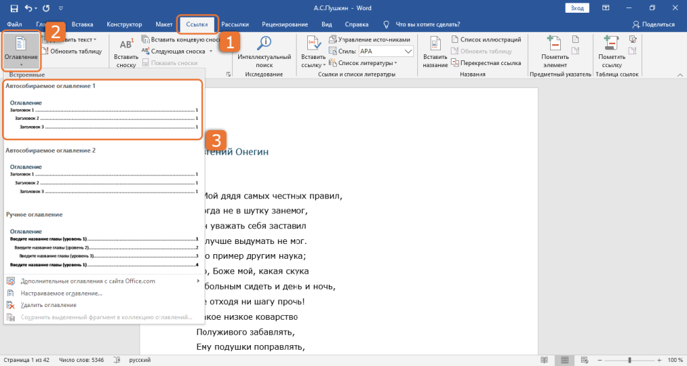Choose Автособираемое оглавление 1 preview
Screen dimensions: 687x366
pyautogui.click(x=103, y=109)
